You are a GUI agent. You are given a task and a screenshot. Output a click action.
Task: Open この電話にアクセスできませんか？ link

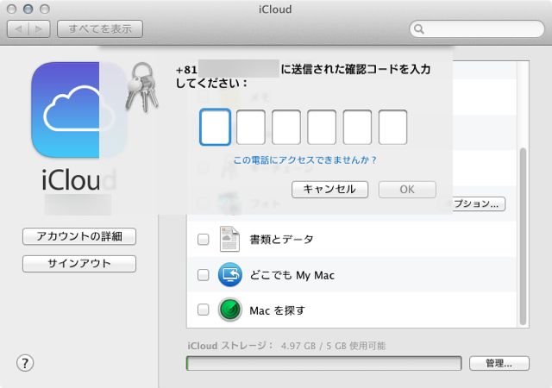[304, 160]
